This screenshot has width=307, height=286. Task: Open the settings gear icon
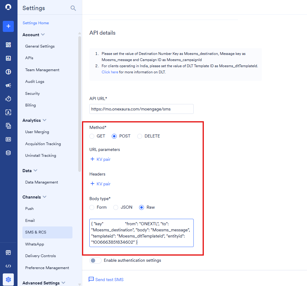(8, 280)
